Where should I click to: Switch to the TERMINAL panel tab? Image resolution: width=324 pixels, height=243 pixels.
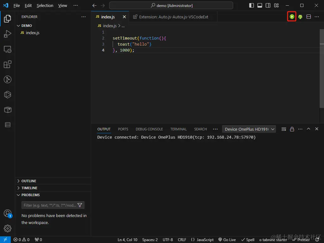(x=178, y=129)
